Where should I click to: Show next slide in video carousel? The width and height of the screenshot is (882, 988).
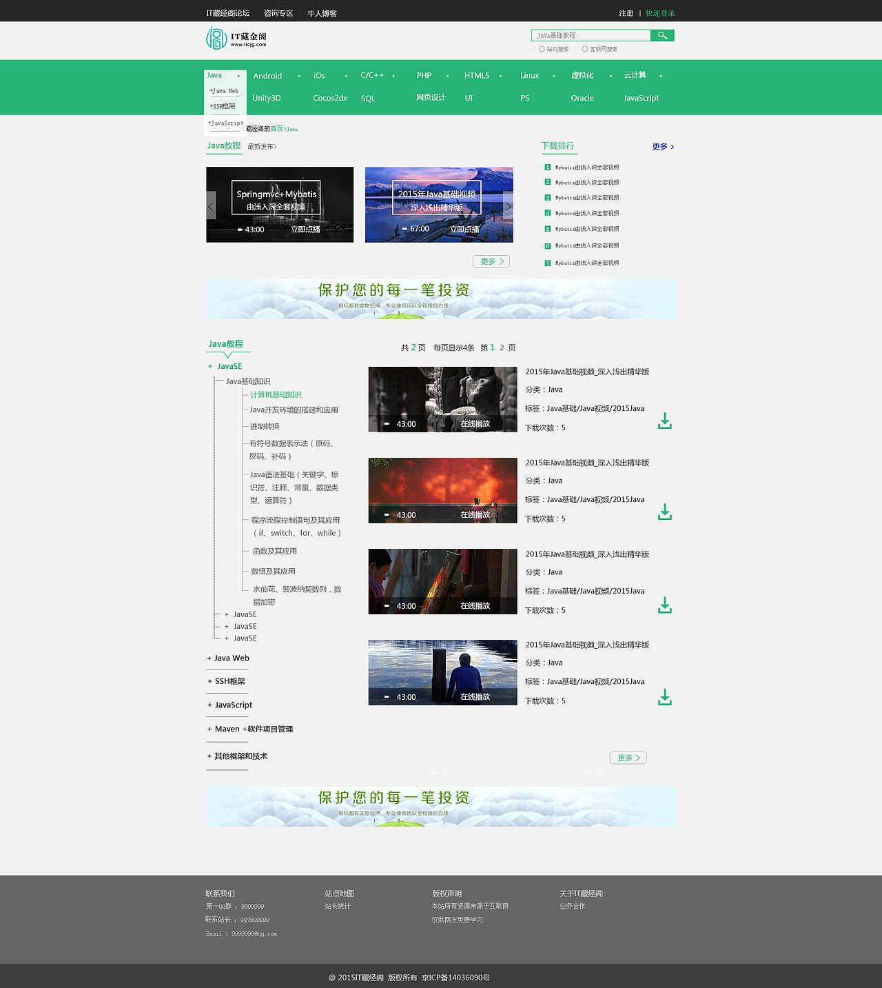[508, 206]
